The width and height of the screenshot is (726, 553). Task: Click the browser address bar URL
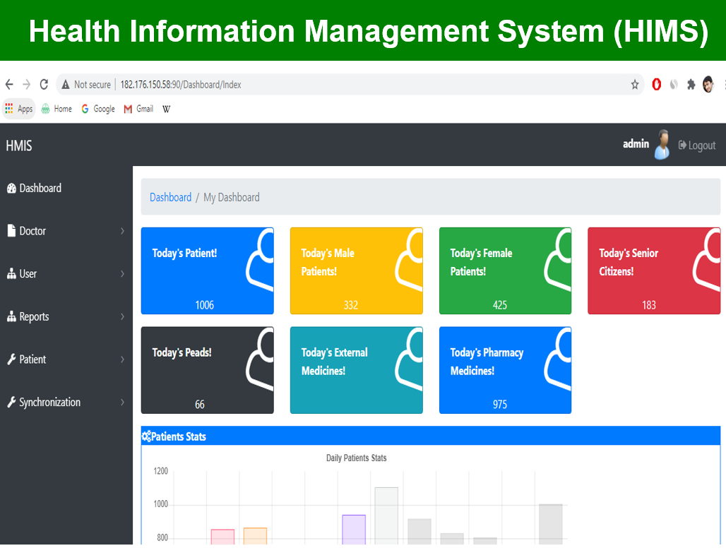click(181, 85)
